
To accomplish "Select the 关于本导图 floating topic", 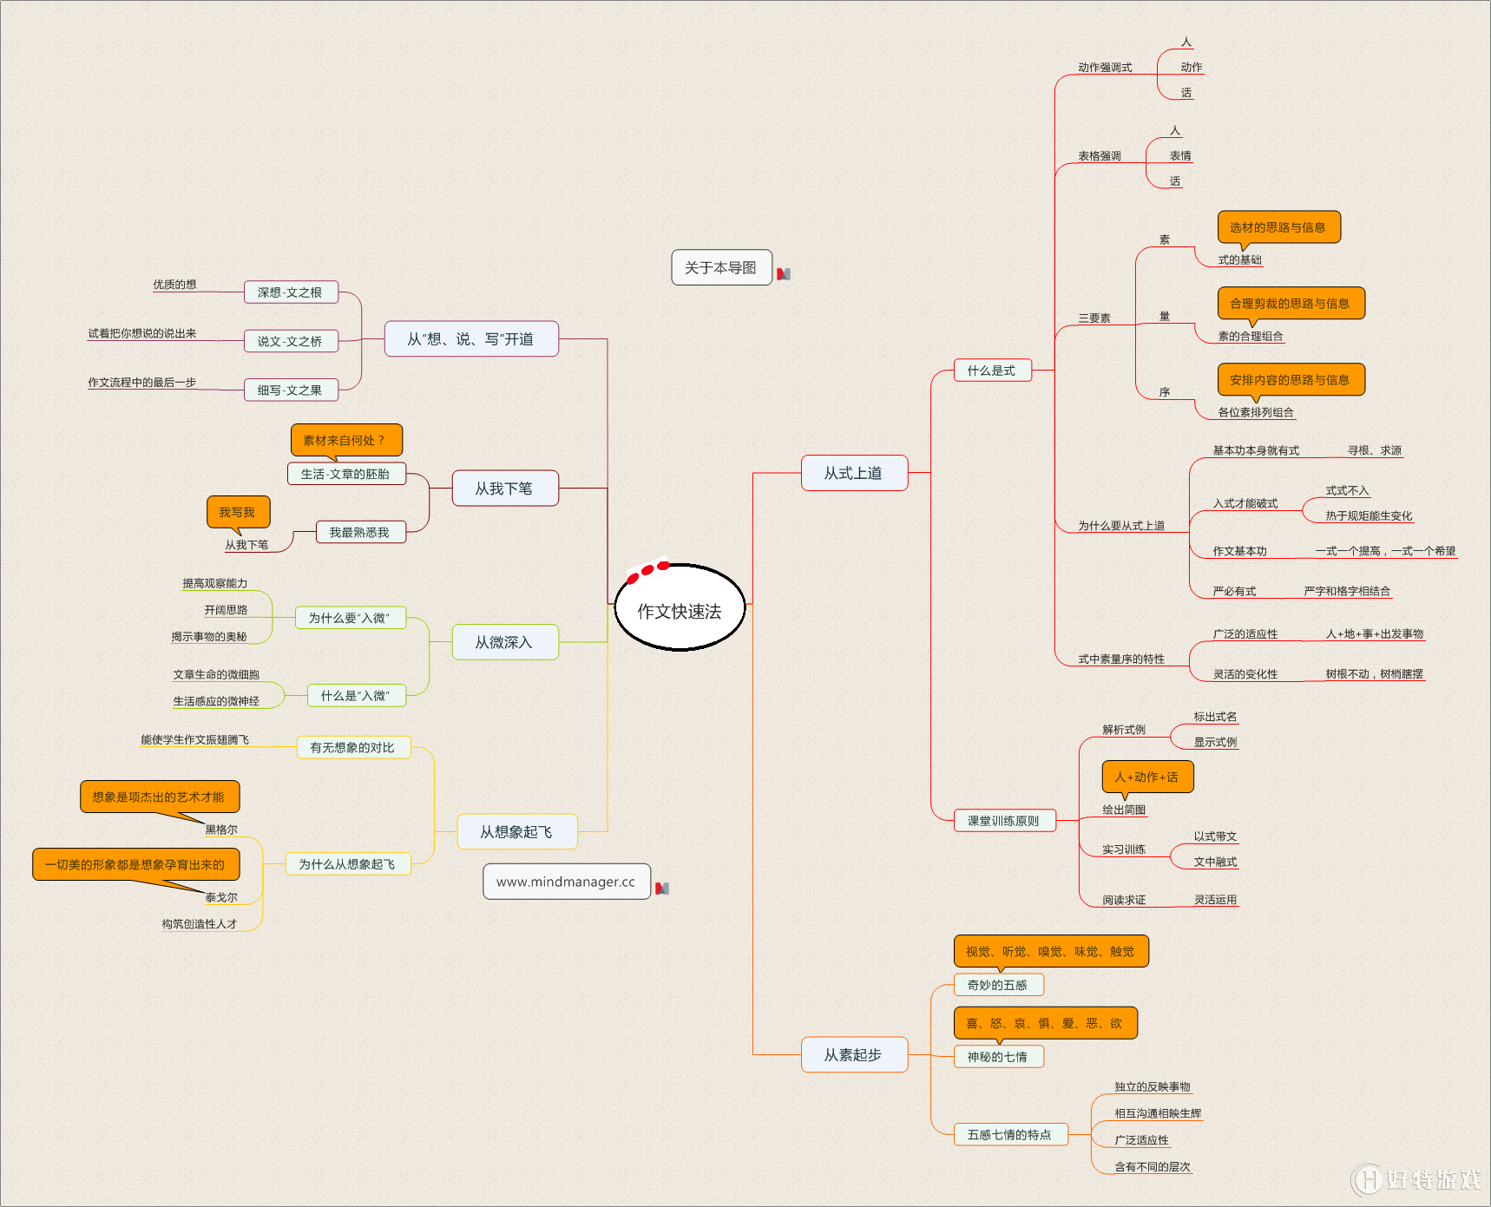I will tap(721, 267).
